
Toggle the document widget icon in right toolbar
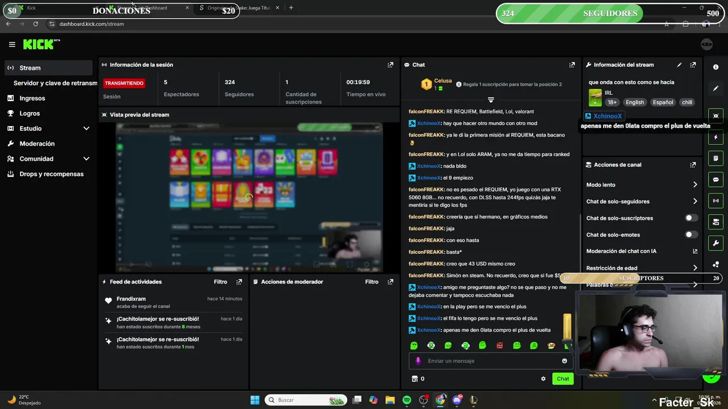(x=715, y=158)
